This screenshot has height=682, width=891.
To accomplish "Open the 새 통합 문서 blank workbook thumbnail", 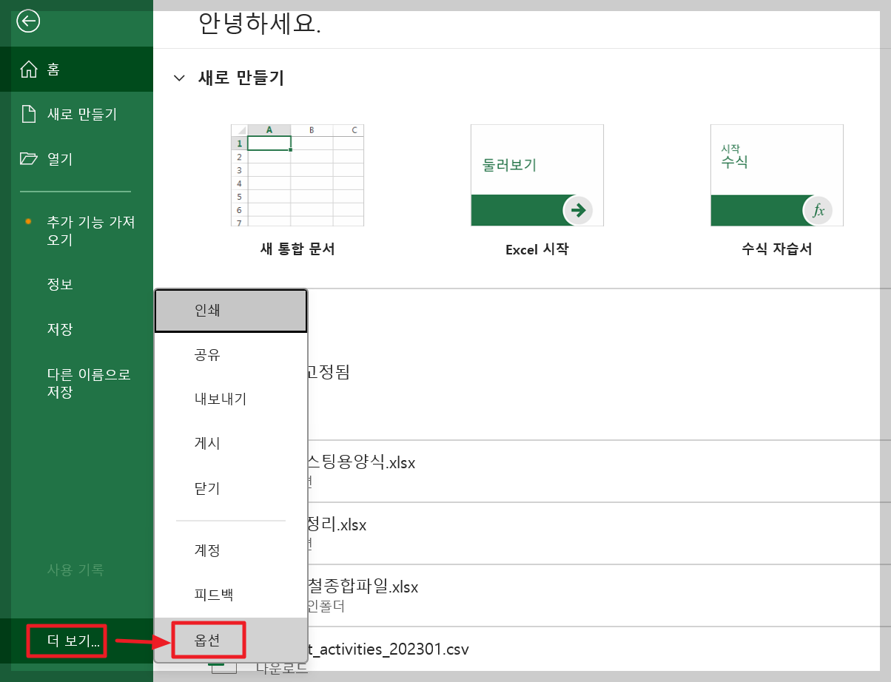I will 296,176.
